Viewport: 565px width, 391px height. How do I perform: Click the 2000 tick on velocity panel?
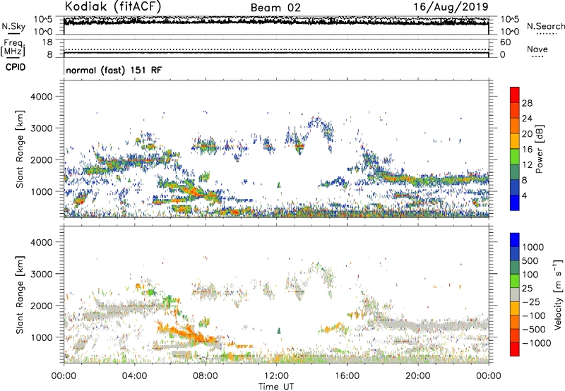pyautogui.click(x=42, y=306)
